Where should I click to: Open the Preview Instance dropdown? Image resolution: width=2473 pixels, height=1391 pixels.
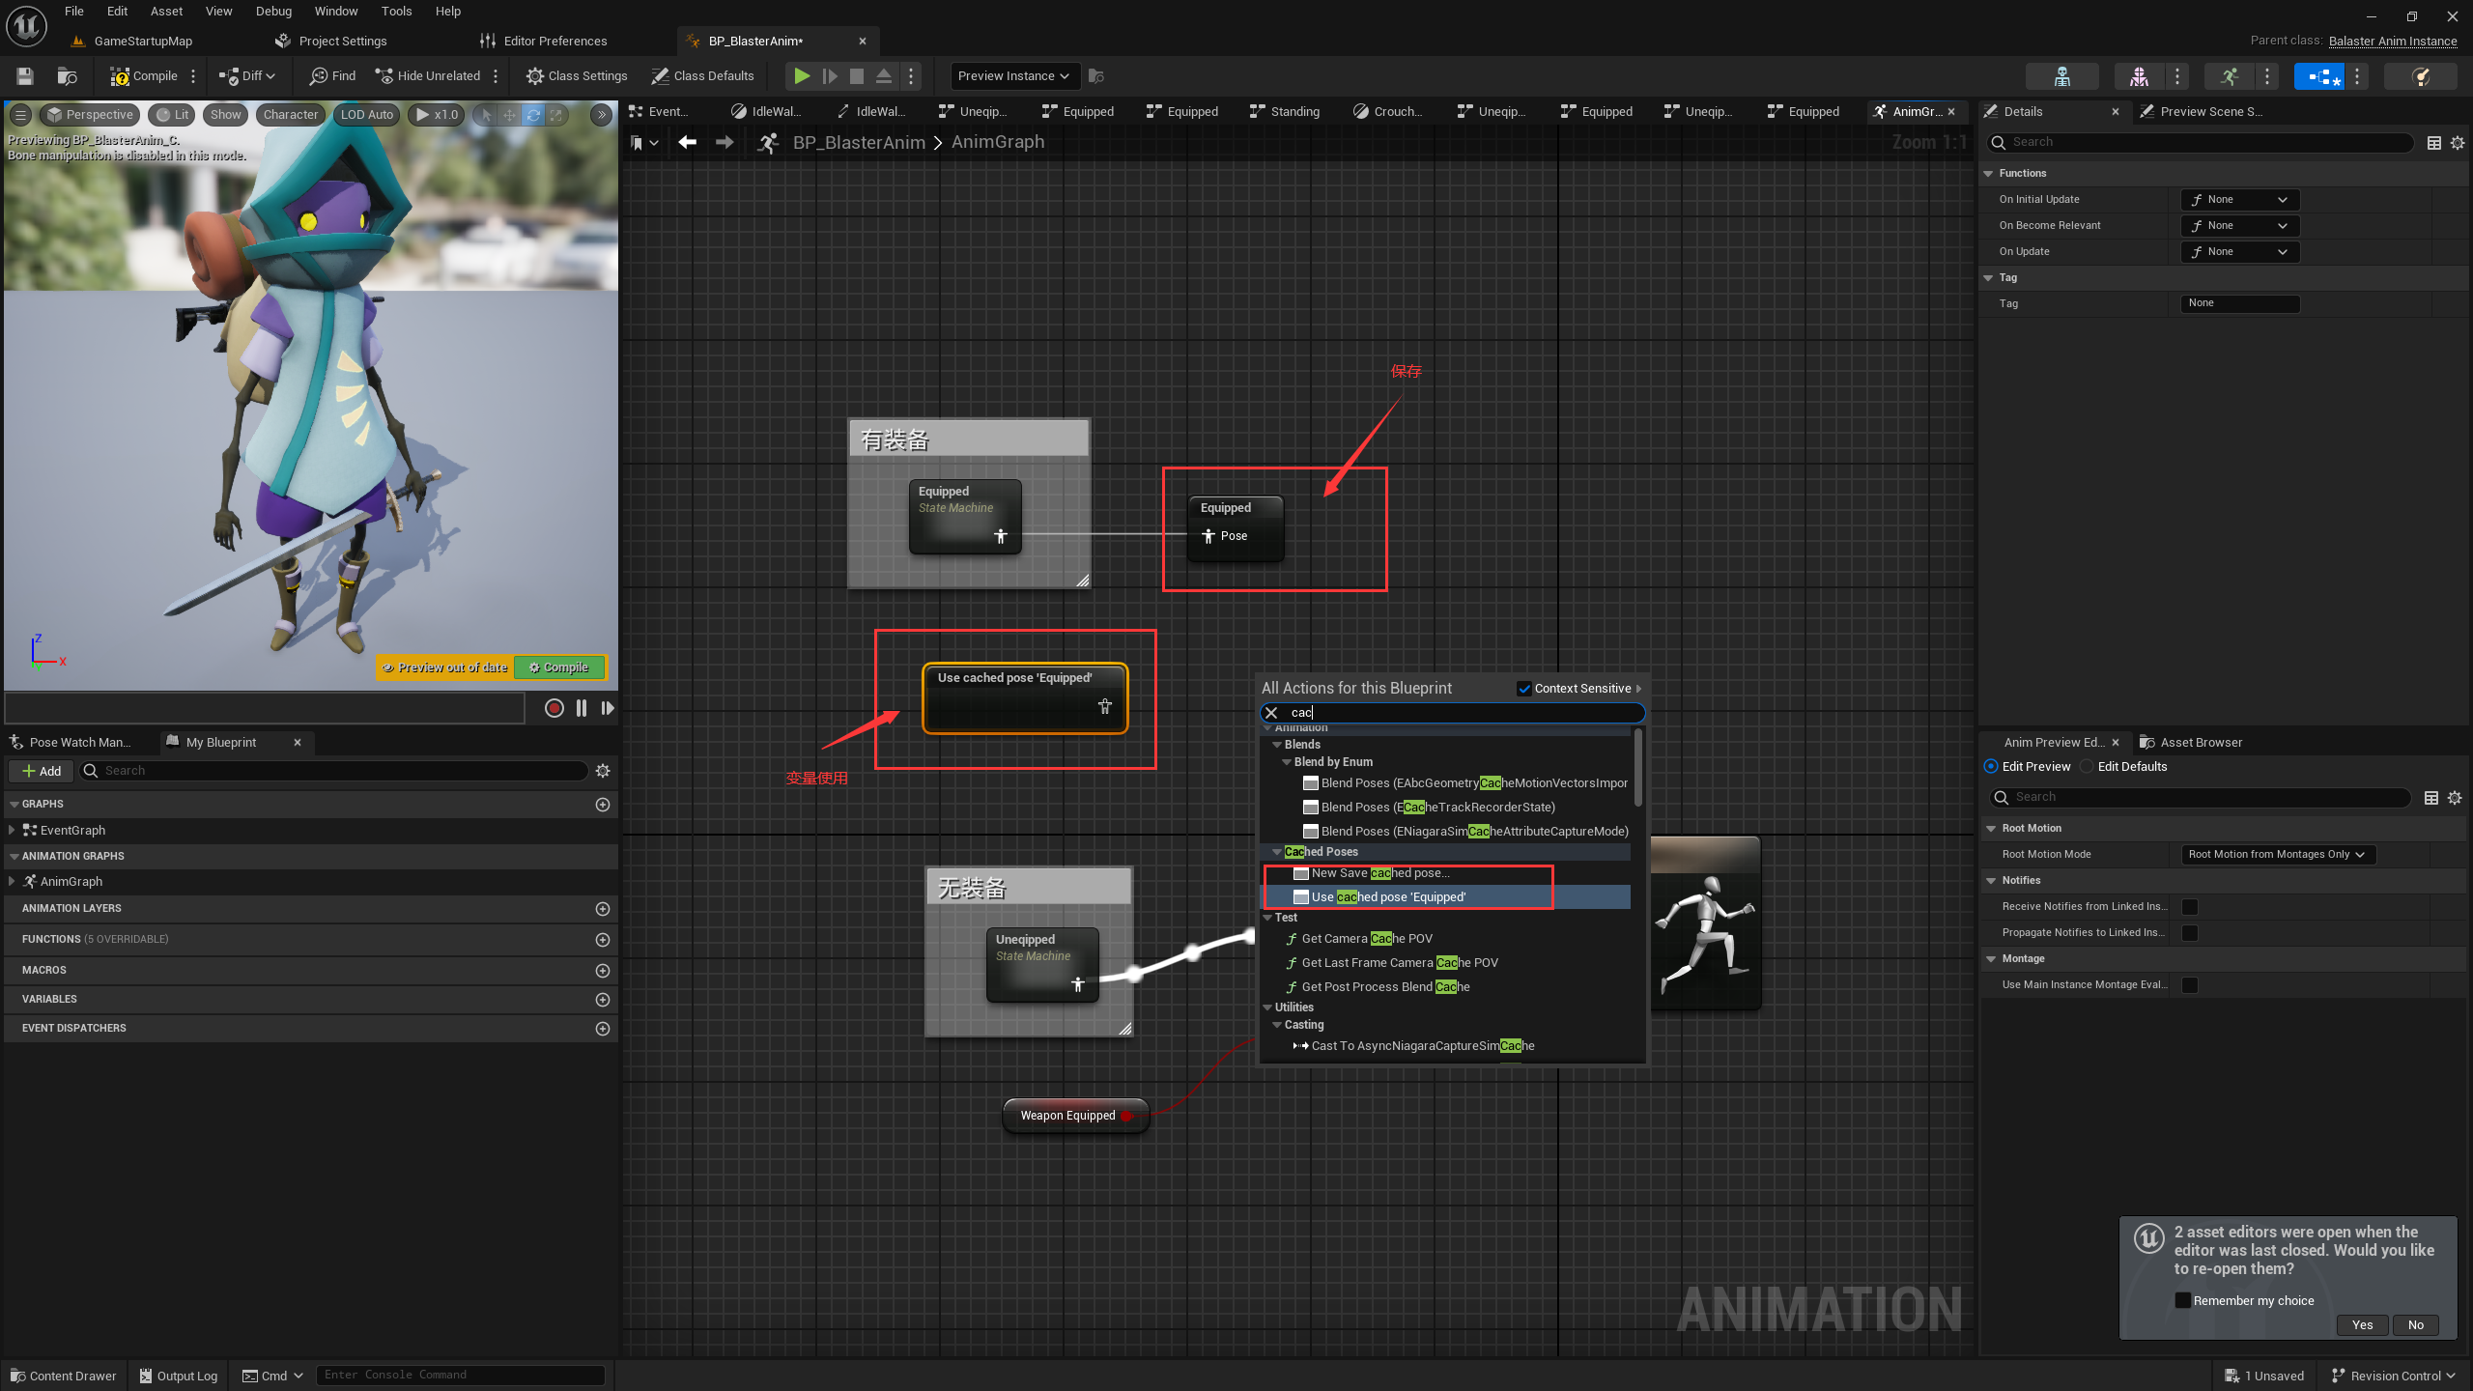pyautogui.click(x=1013, y=75)
